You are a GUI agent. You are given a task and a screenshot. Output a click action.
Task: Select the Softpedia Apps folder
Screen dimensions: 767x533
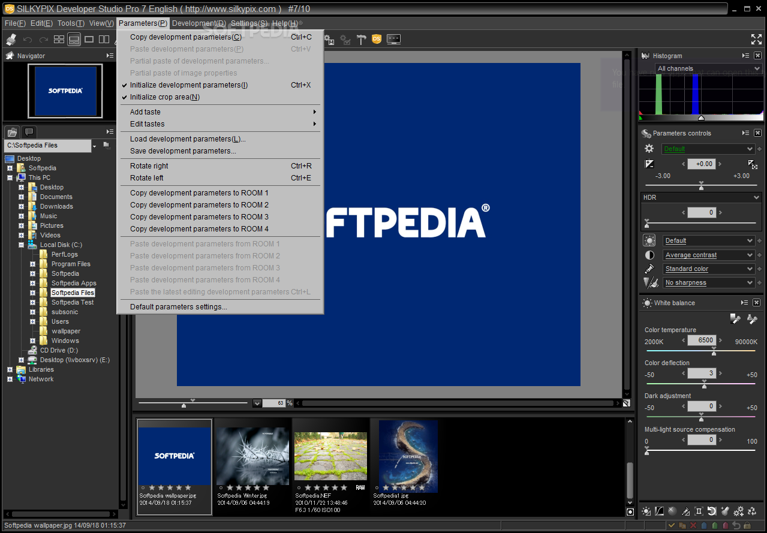coord(74,283)
